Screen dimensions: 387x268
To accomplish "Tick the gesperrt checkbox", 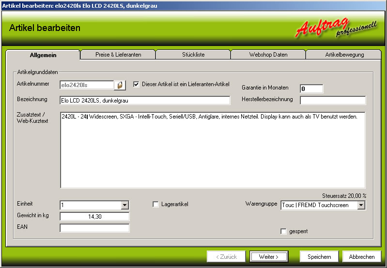I will pos(283,232).
